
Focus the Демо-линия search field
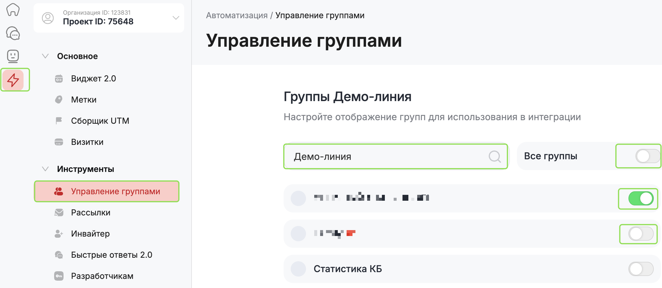(388, 156)
